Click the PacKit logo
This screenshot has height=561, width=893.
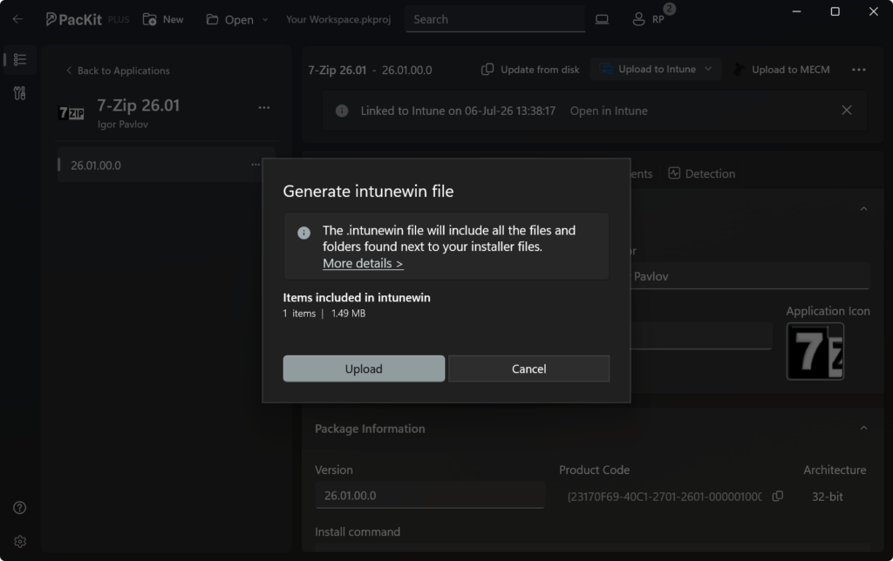pyautogui.click(x=74, y=19)
